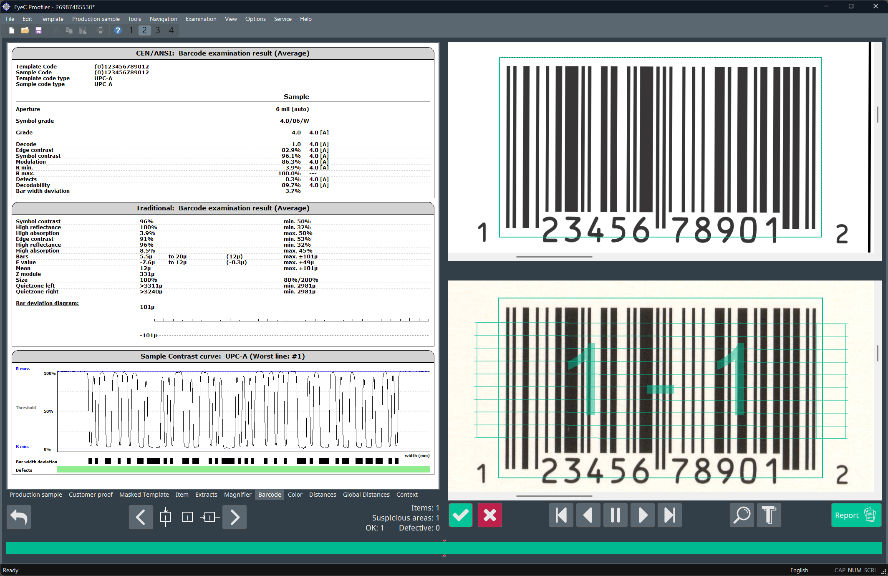Save using the floppy disk icon
Image resolution: width=888 pixels, height=576 pixels.
[x=39, y=30]
